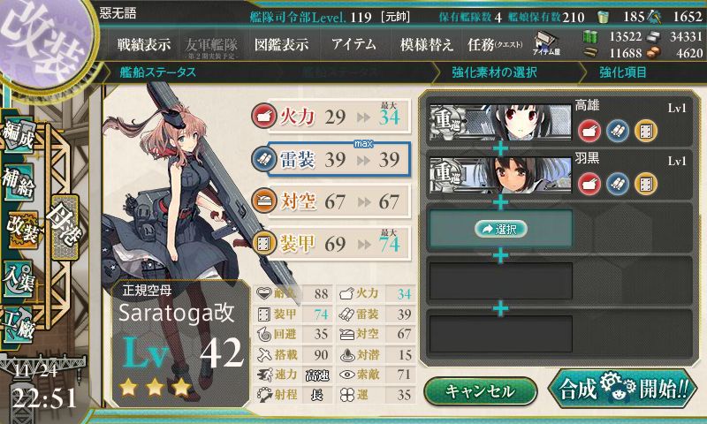This screenshot has width=707, height=424.
Task: Open the 入渠 (docking repair) sidebar icon
Action: pos(19,278)
